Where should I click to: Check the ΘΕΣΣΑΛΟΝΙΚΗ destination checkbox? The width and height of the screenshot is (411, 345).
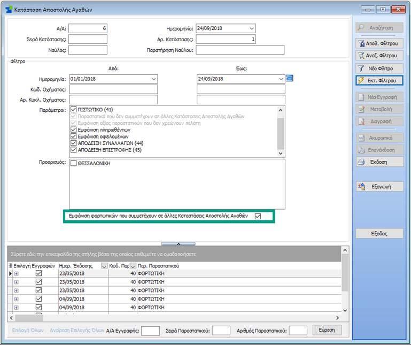pyautogui.click(x=73, y=163)
